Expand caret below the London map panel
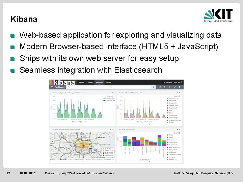Screen dimensions: 243x182 coord(83,162)
